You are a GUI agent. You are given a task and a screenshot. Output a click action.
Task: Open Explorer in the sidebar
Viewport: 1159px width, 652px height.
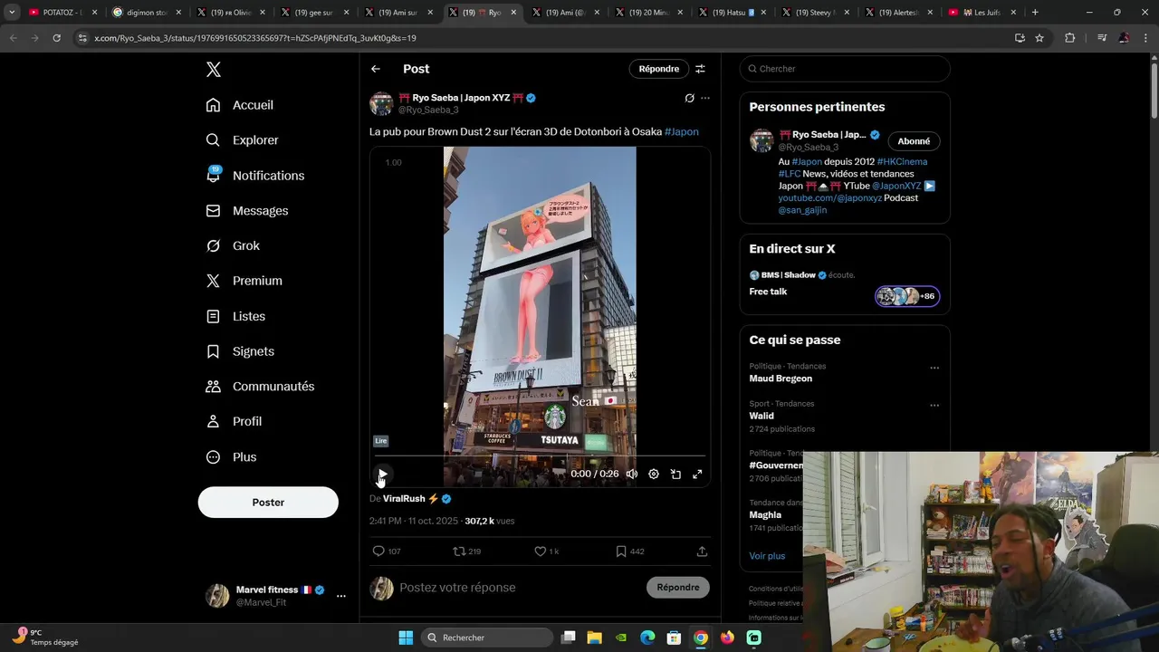(243, 140)
